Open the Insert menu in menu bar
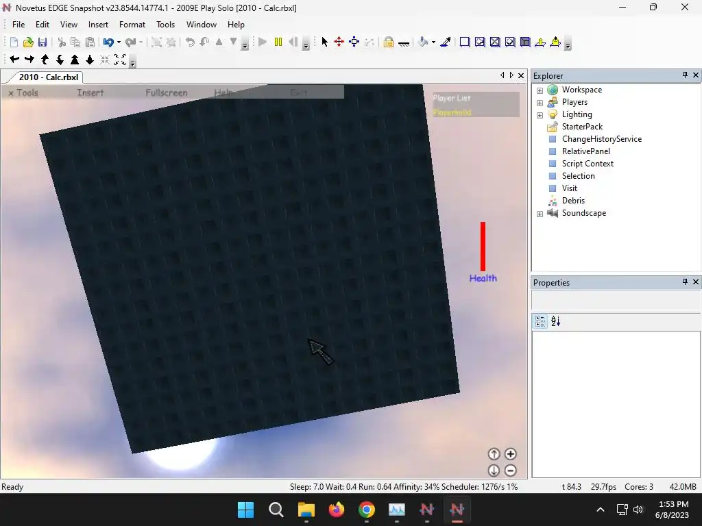Screen dimensions: 702x526 pyautogui.click(x=98, y=25)
